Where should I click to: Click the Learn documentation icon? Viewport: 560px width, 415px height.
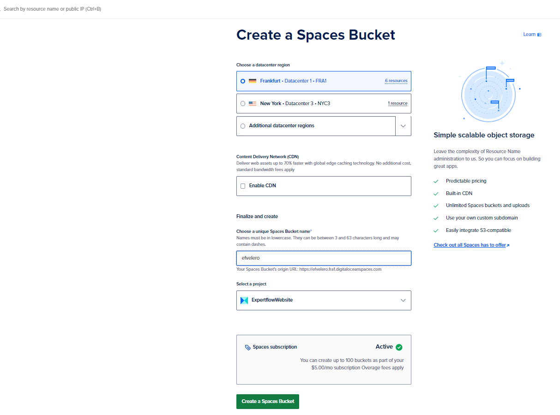click(539, 35)
